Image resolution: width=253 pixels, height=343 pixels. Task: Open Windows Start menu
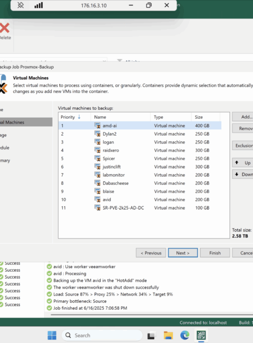(x=52, y=335)
